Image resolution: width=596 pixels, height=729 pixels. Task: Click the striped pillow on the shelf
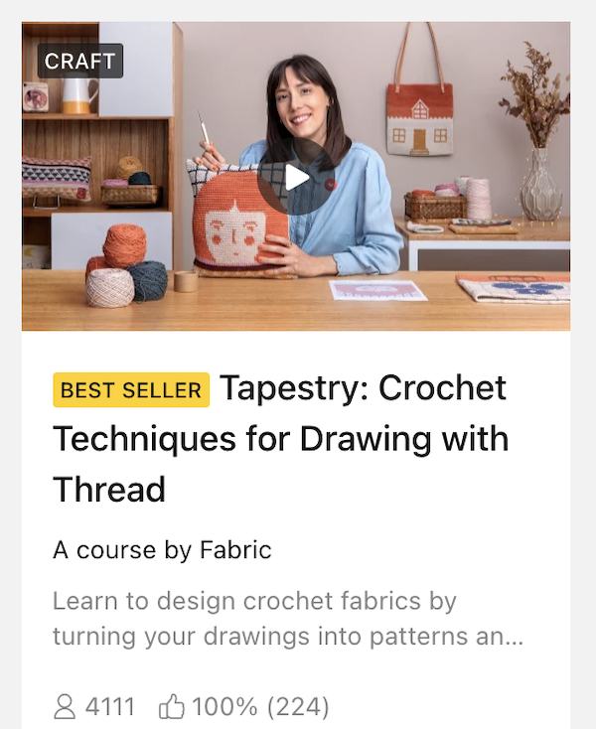pyautogui.click(x=57, y=179)
